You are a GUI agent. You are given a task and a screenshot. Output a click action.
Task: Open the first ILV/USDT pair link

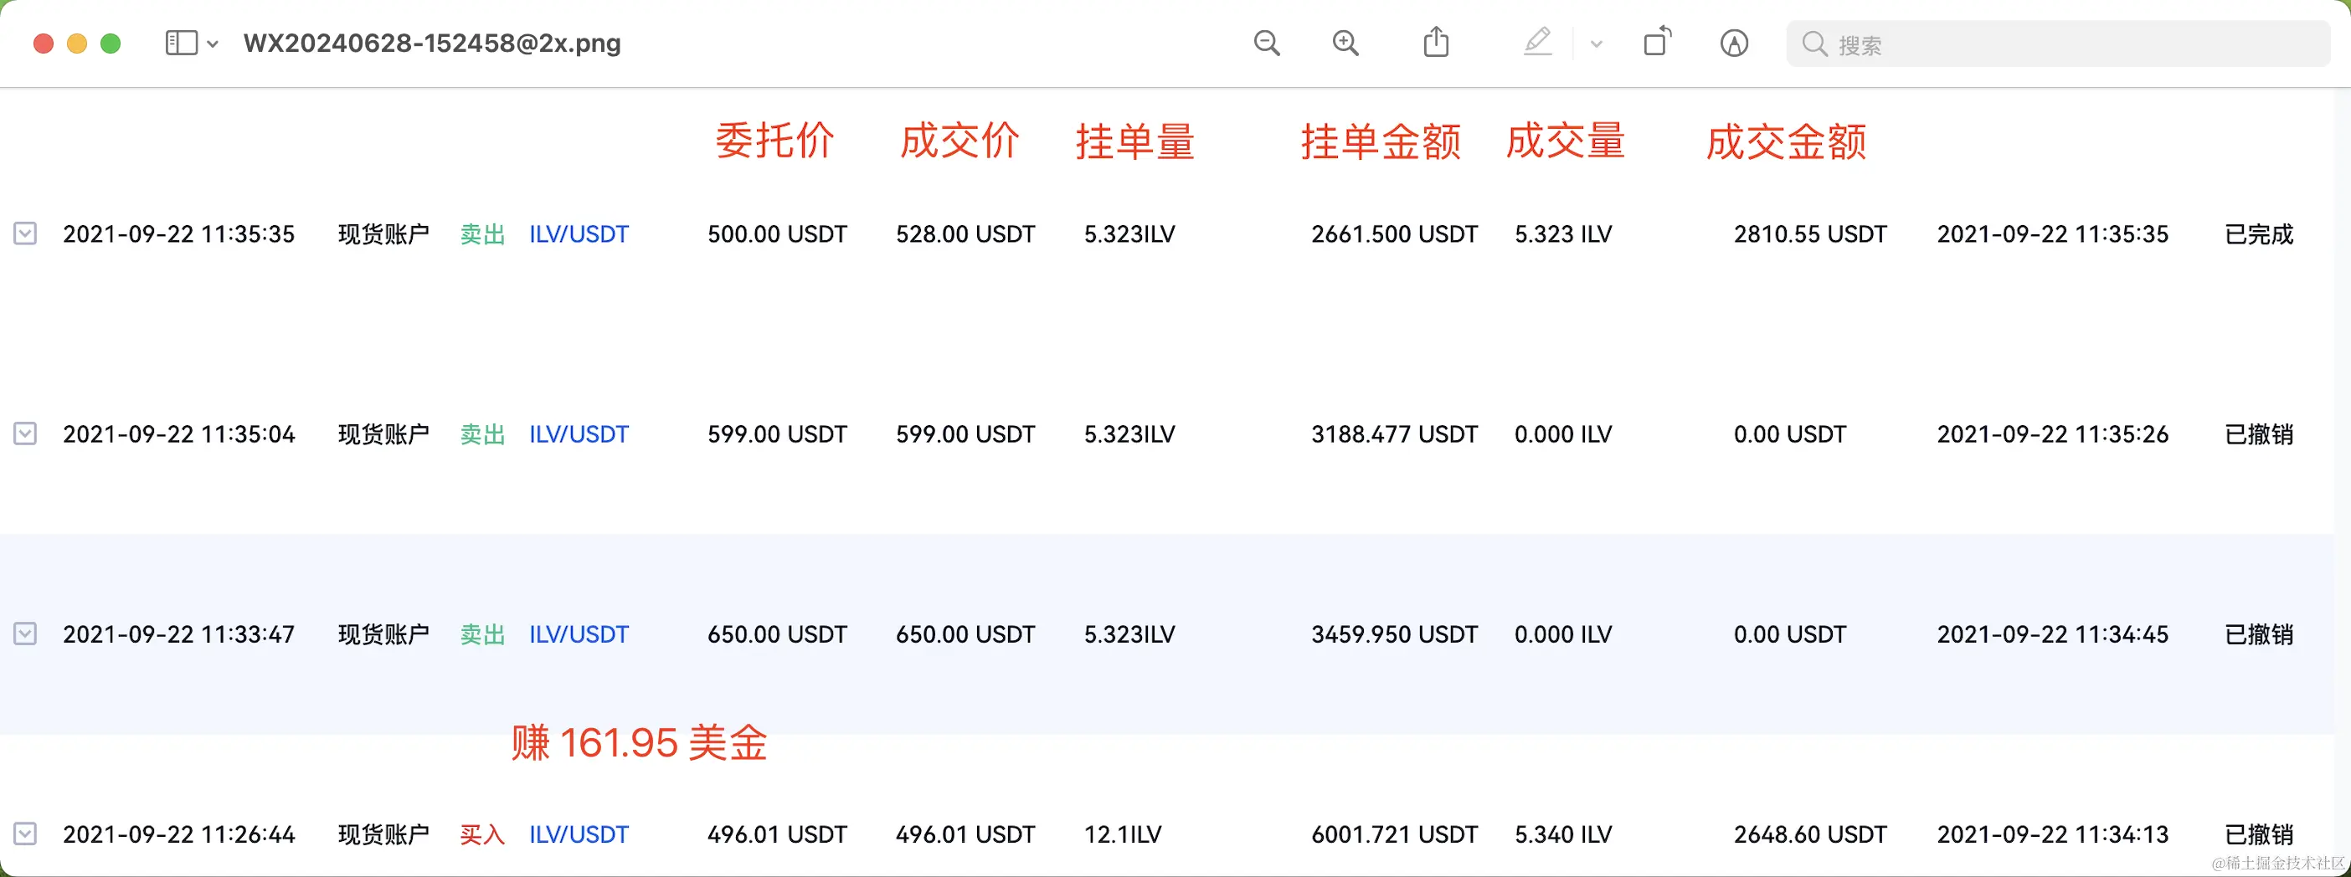[x=578, y=233]
